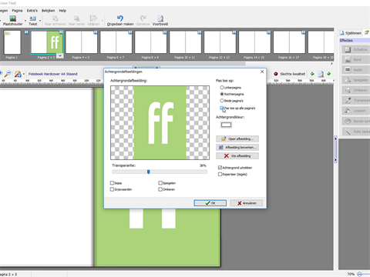Screen dimensions: 370x277
Task: Click Ongedaan maken undo icon
Action: click(120, 18)
